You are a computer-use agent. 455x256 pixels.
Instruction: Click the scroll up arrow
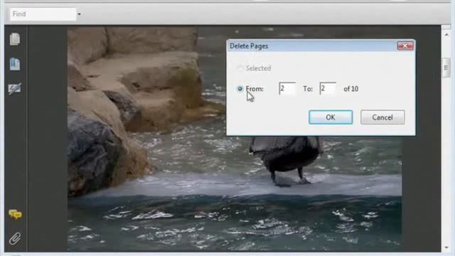tap(446, 35)
